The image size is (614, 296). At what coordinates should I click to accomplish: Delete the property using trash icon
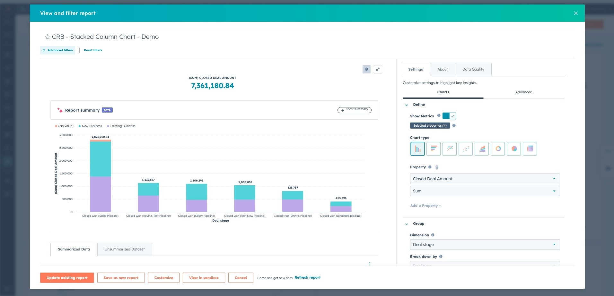click(x=437, y=167)
